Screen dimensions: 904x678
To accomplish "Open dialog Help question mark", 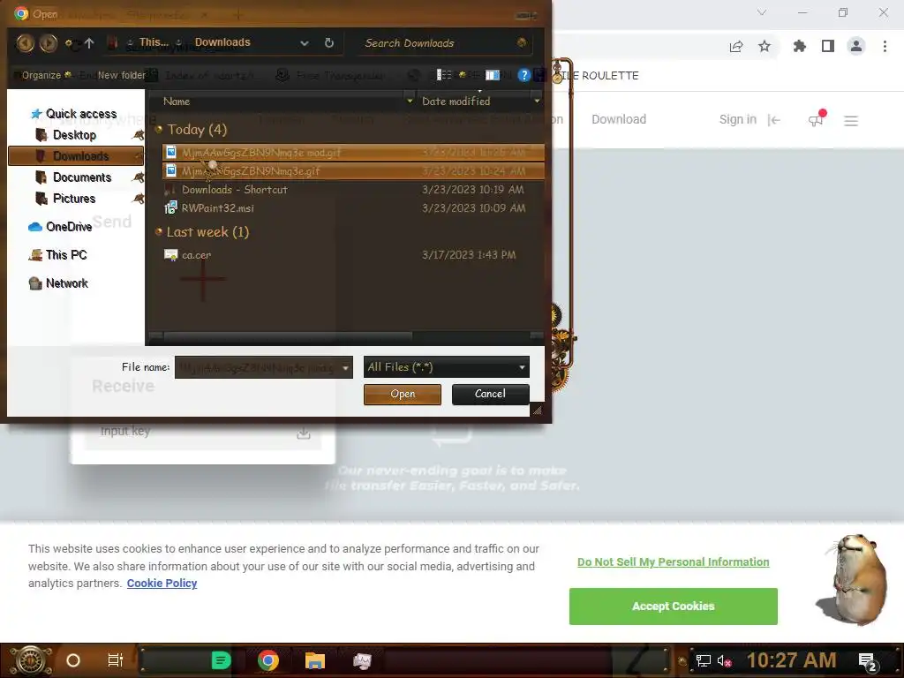I will (524, 75).
